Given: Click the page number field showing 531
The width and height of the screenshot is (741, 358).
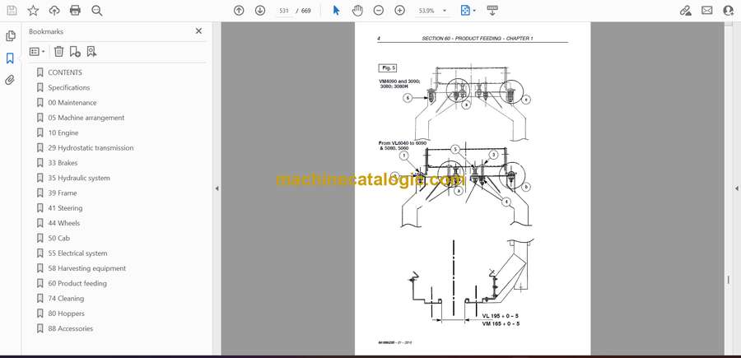Looking at the screenshot, I should pos(284,11).
